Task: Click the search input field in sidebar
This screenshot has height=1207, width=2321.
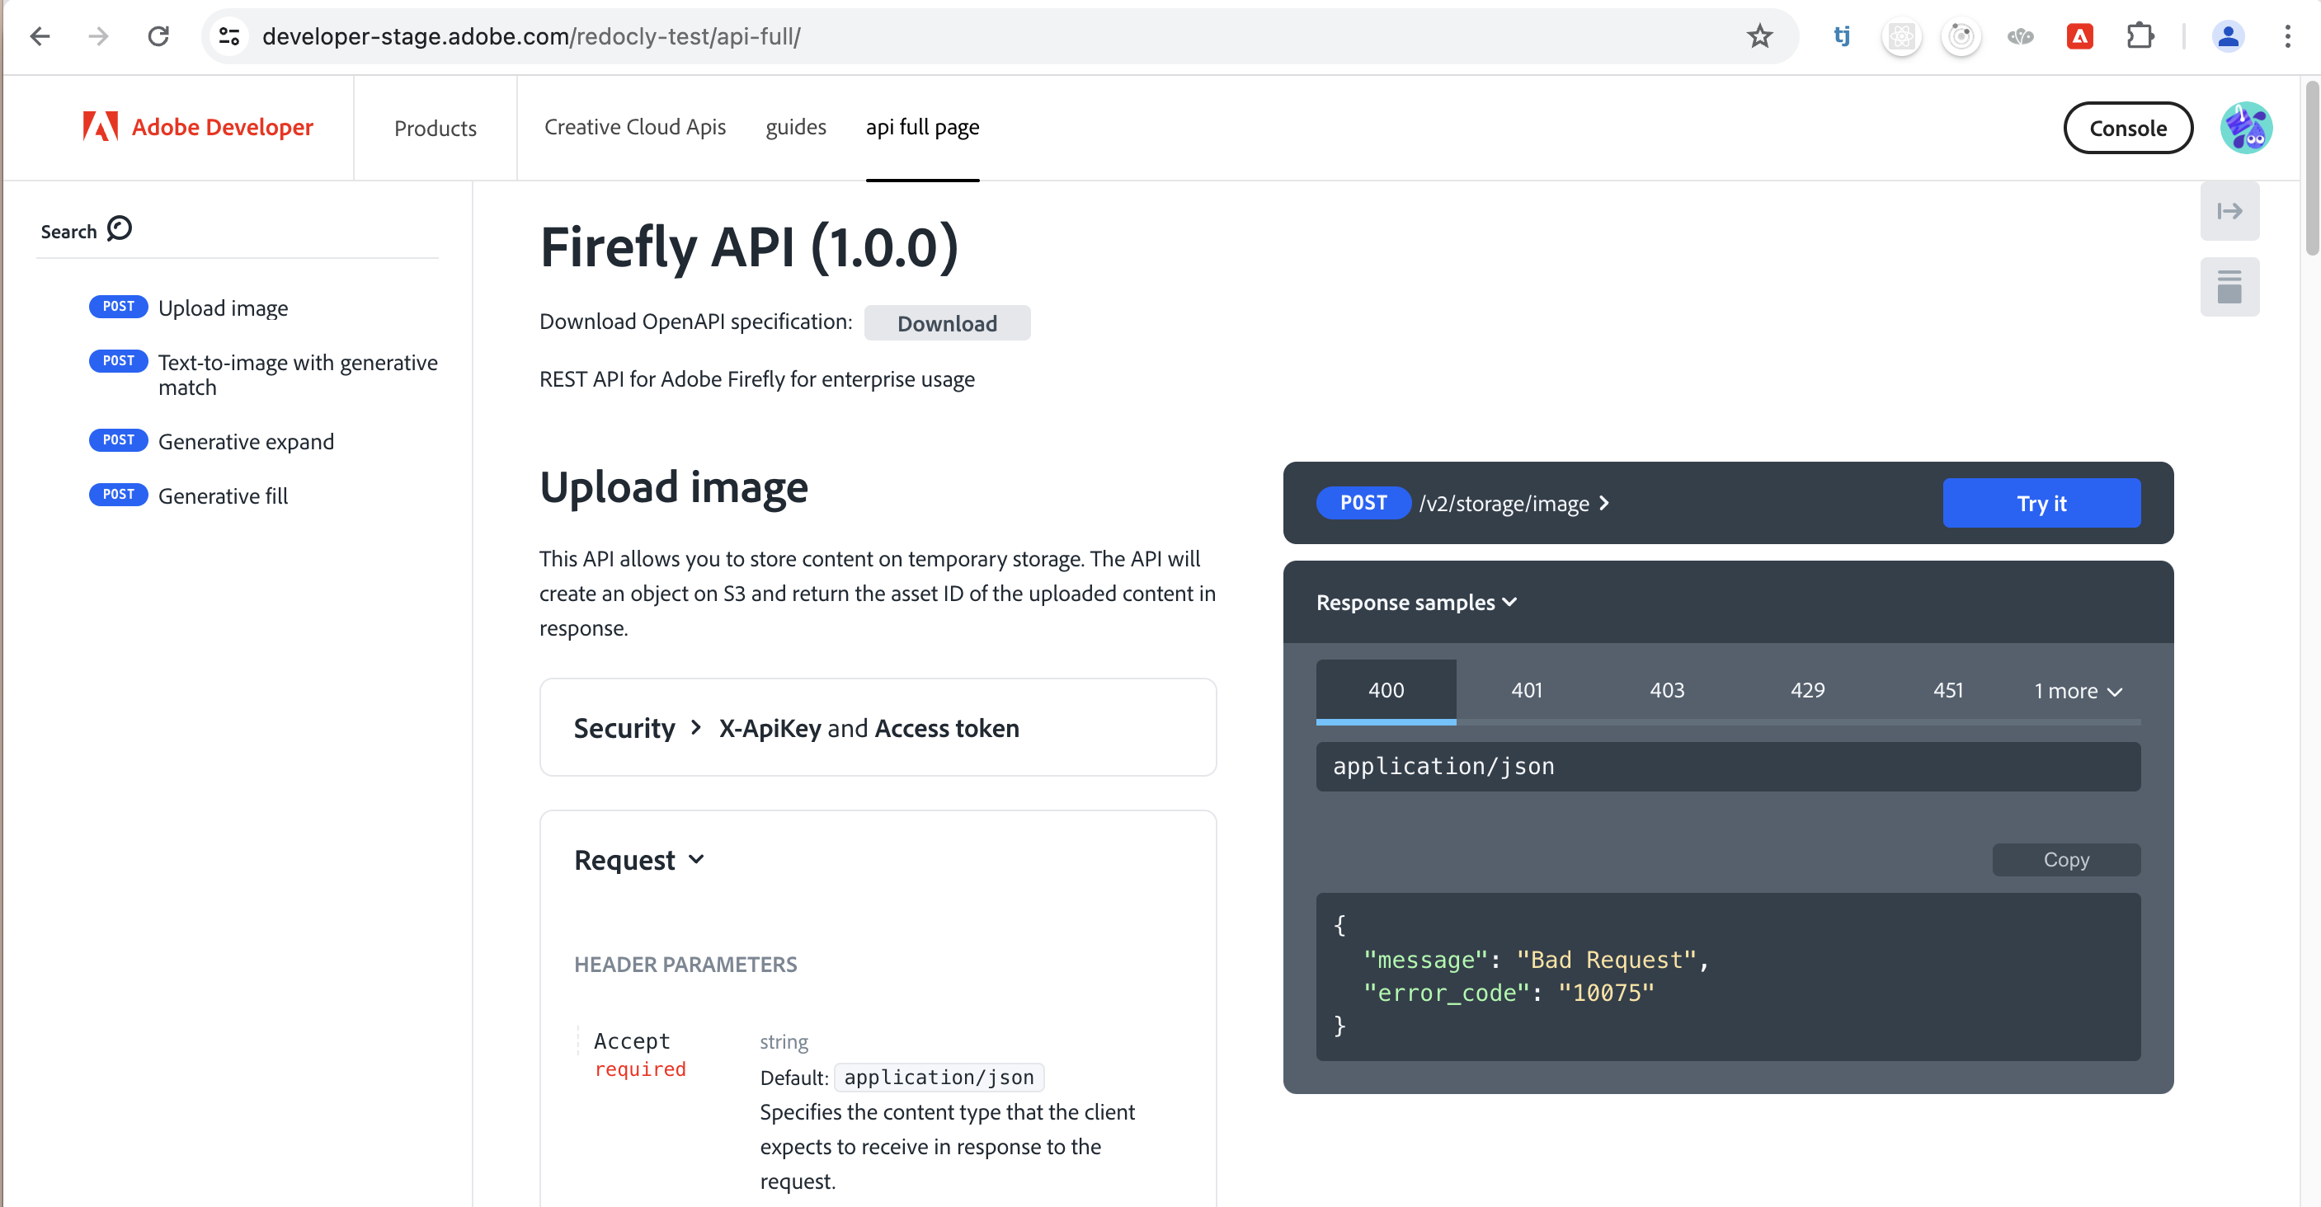Action: coord(84,230)
